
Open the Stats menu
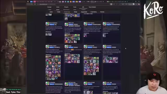tap(58, 7)
